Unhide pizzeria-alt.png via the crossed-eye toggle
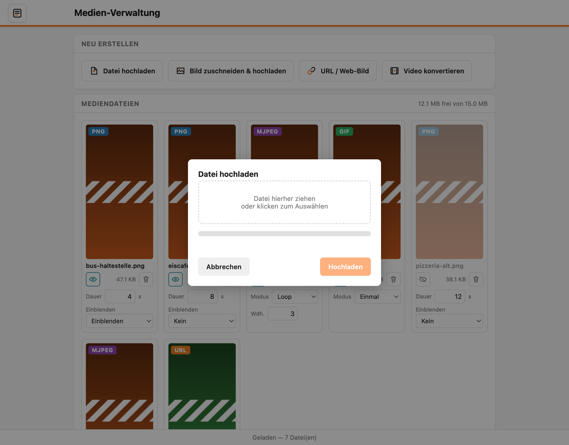Screen dimensions: 569x445 423,279
